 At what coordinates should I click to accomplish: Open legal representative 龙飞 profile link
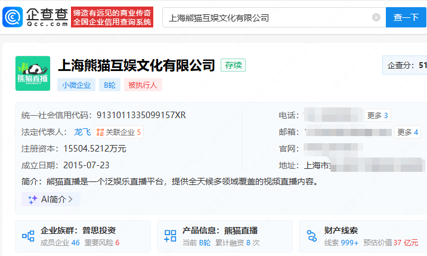point(82,132)
